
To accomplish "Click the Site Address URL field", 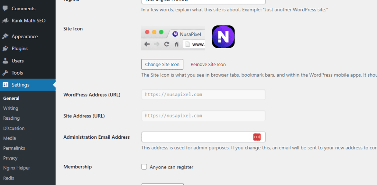I will [203, 116].
